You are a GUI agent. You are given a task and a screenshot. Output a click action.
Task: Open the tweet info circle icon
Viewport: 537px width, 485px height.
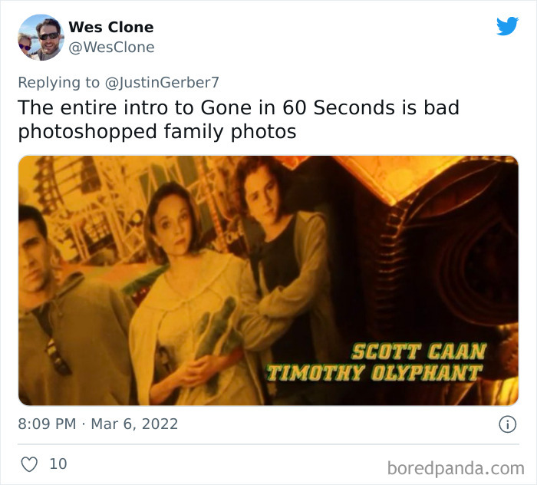point(507,424)
